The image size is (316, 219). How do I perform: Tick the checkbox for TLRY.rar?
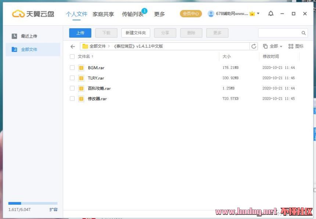(72, 78)
